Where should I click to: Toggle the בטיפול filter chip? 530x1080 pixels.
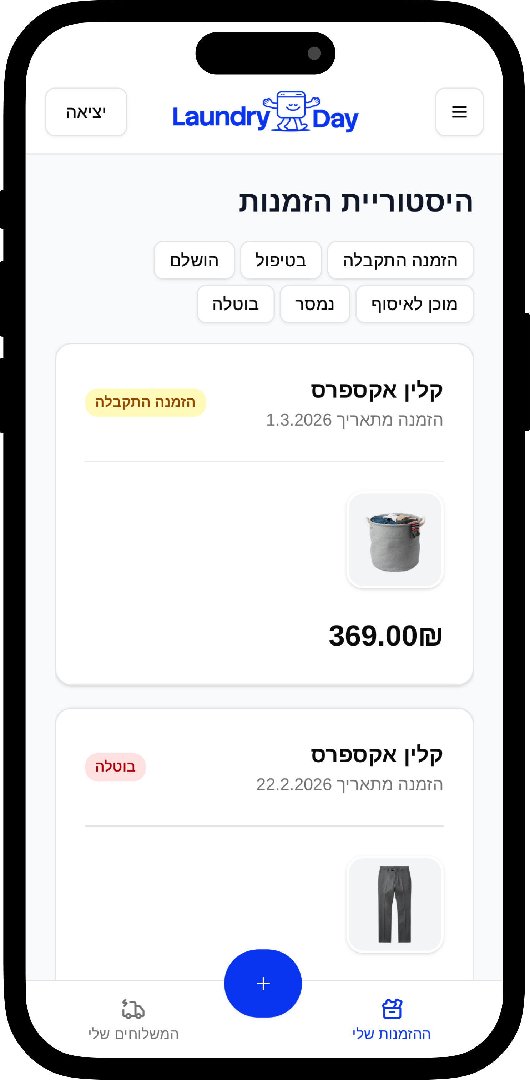click(281, 260)
